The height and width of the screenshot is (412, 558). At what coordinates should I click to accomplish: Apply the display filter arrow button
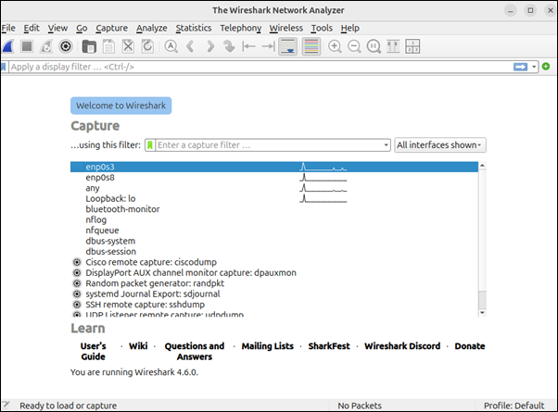click(520, 67)
